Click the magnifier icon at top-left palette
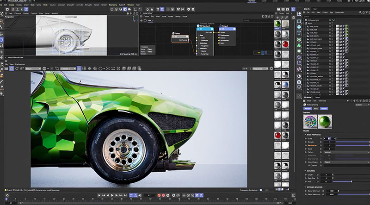 (1, 14)
